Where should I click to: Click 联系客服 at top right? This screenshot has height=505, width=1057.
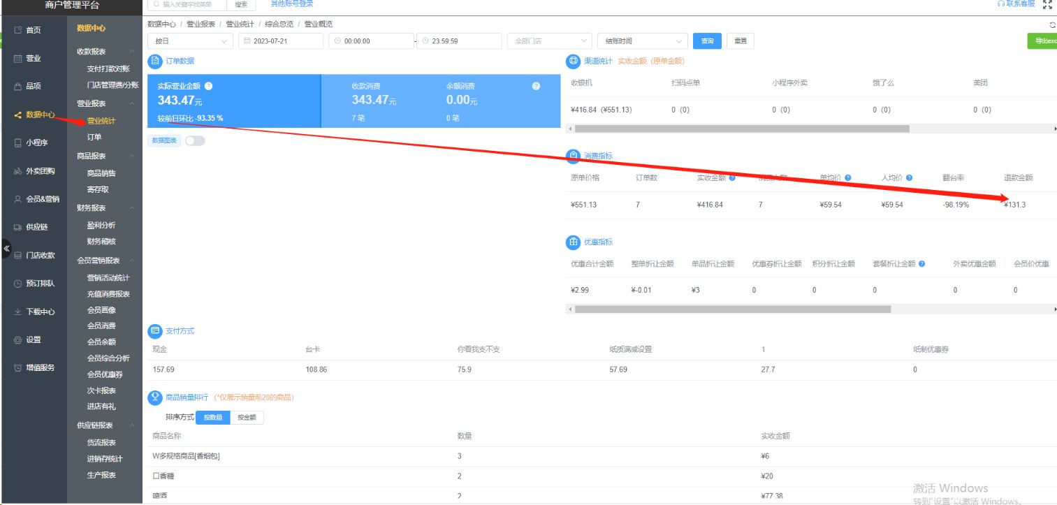coord(1016,3)
